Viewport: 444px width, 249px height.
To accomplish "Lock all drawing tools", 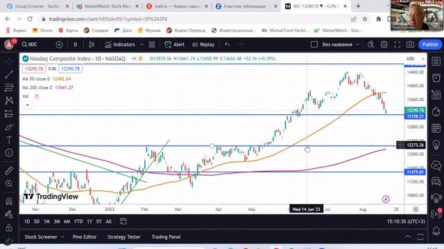I will point(9,228).
